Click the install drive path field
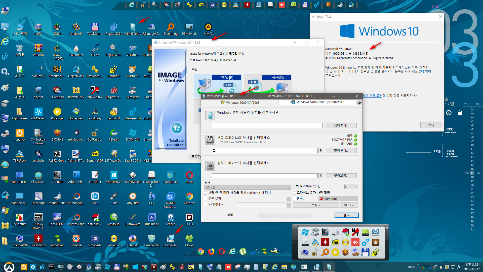Viewport: 483px width, 272px height. point(265,176)
